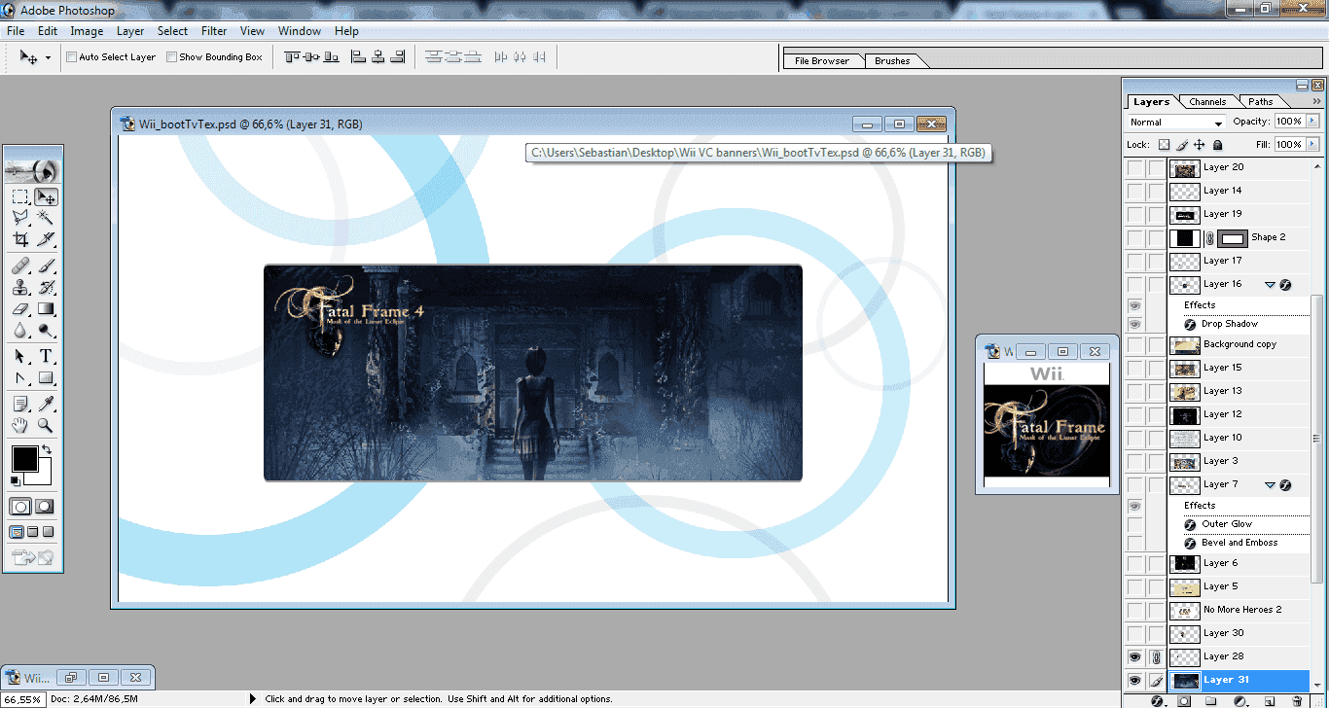The height and width of the screenshot is (708, 1329).
Task: Hide Layer 31 using its eye icon
Action: coord(1134,680)
